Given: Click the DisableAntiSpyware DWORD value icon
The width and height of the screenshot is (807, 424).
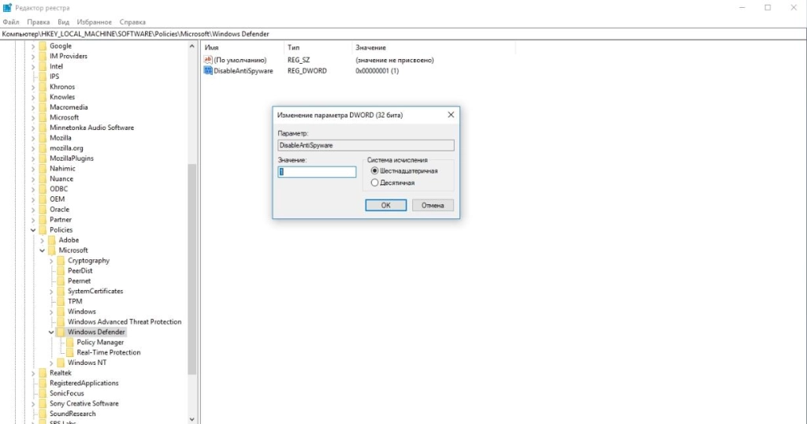Looking at the screenshot, I should point(208,70).
